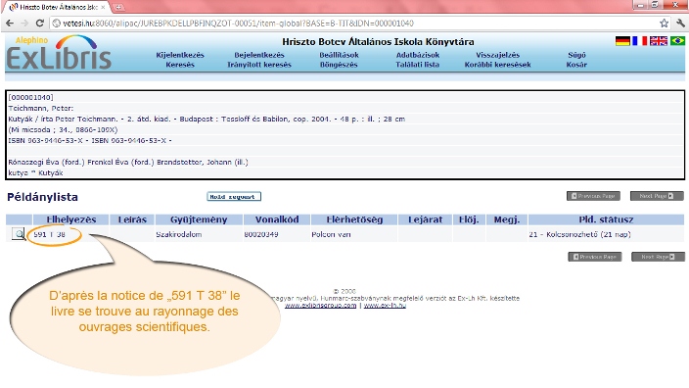The width and height of the screenshot is (689, 388).
Task: Select Kölcsönözhető (21 nap) status cell
Action: click(579, 234)
